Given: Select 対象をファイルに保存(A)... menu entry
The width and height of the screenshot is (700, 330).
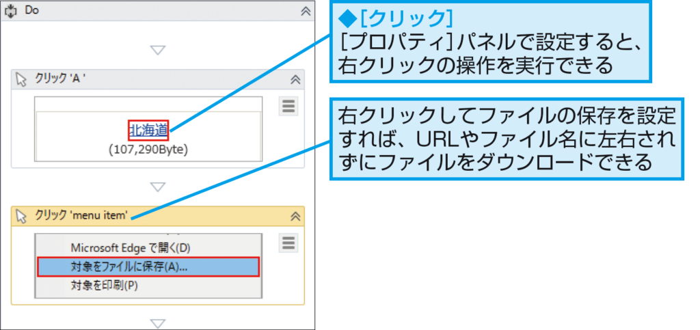Looking at the screenshot, I should [148, 266].
